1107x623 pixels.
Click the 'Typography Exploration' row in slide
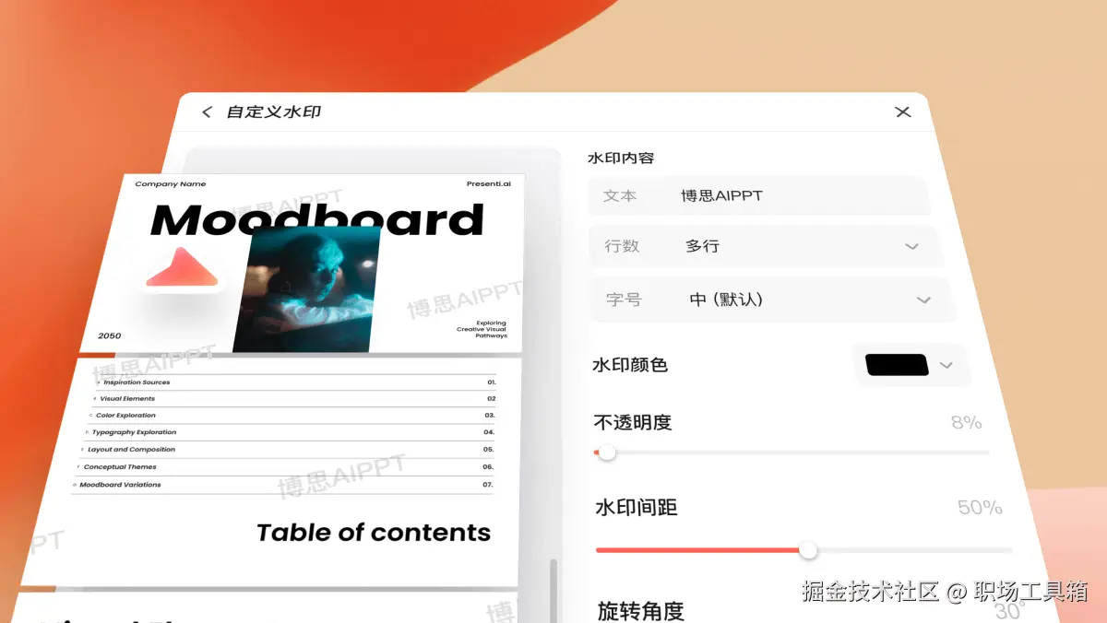290,432
